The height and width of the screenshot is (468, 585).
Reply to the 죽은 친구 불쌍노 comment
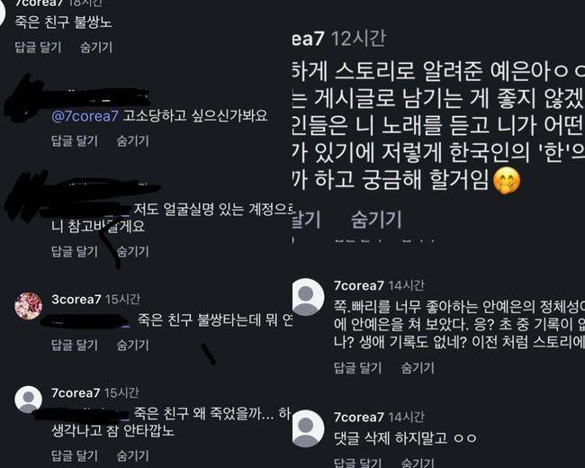(x=38, y=47)
